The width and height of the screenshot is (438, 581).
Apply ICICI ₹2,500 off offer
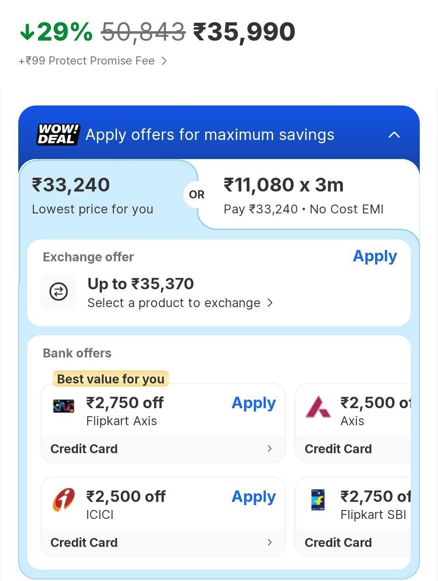(253, 497)
